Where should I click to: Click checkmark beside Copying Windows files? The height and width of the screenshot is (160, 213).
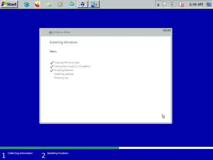[x=52, y=63]
